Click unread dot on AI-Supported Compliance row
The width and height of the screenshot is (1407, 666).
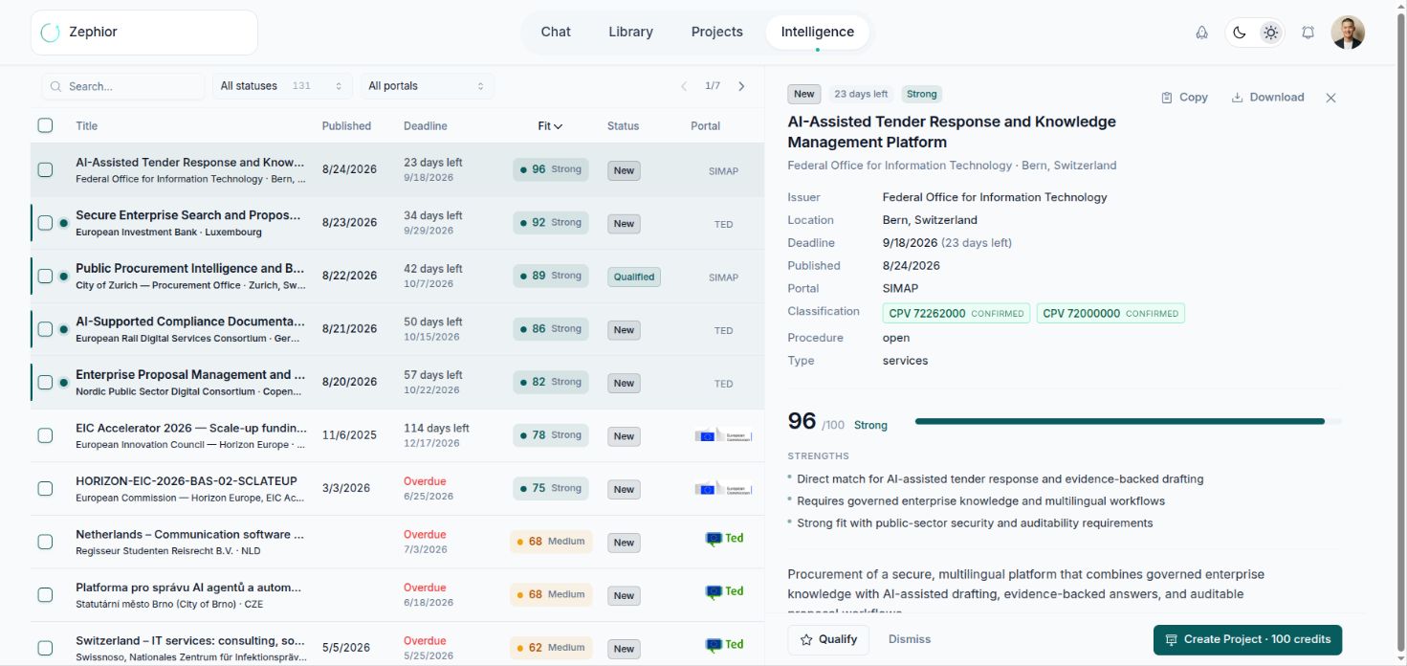tap(63, 329)
